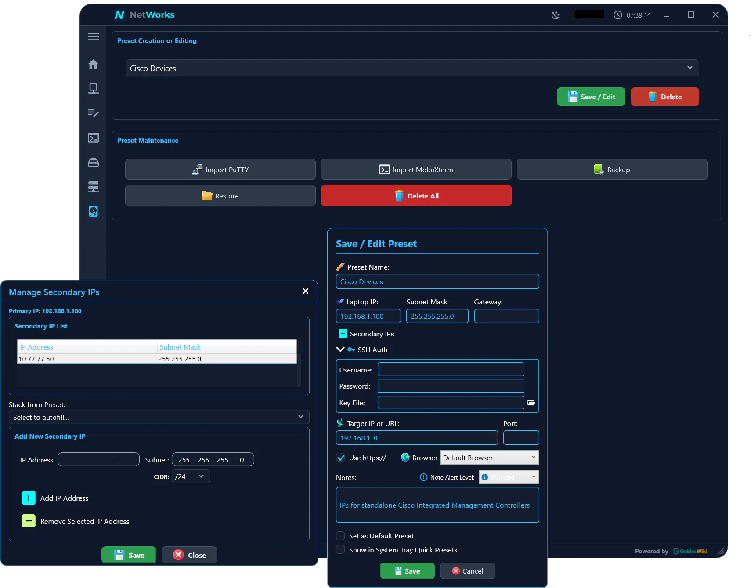Open the Cisco Devices preset dropdown

click(x=412, y=68)
